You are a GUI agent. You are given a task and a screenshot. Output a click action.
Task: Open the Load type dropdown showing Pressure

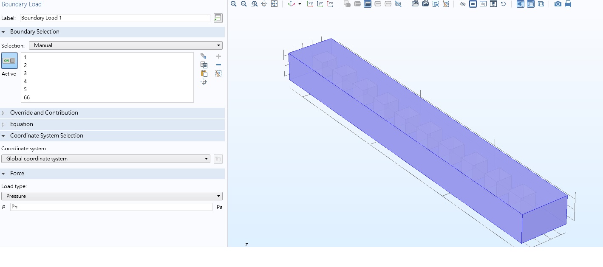point(112,196)
